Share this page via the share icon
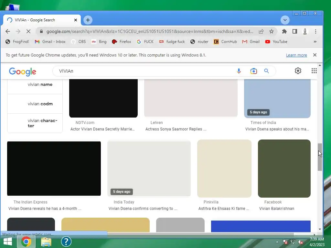 (261, 31)
